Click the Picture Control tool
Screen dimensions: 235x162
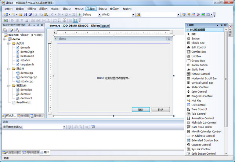click(200, 74)
